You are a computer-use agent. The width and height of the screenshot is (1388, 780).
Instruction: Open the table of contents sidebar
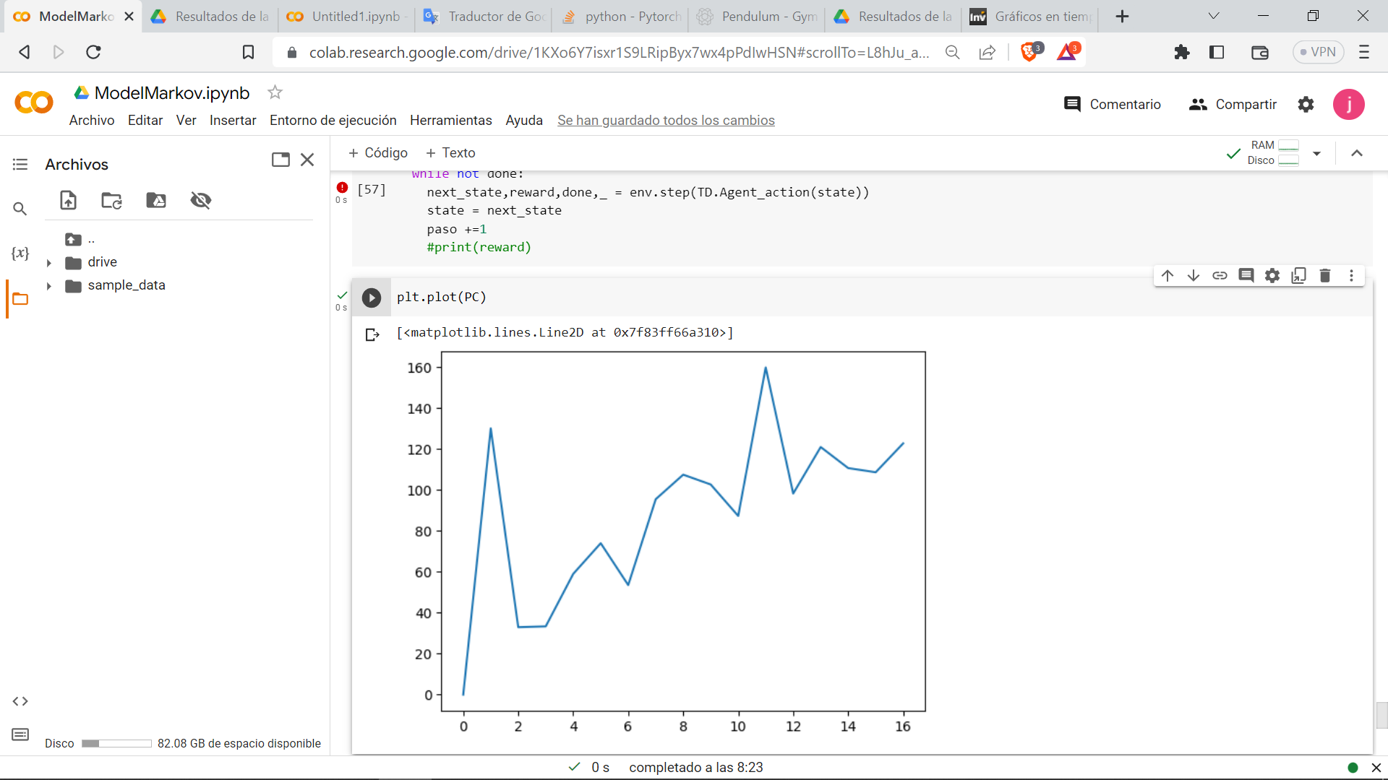coord(20,165)
